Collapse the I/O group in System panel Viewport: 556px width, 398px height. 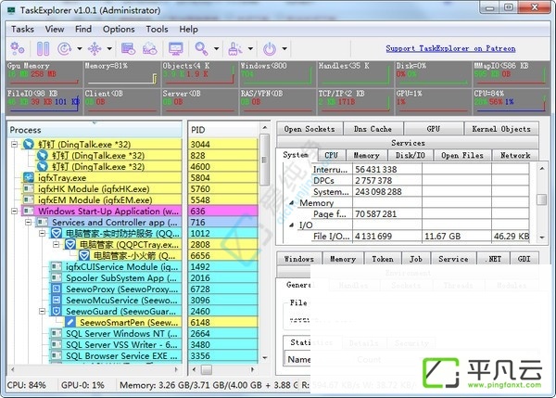coord(292,225)
